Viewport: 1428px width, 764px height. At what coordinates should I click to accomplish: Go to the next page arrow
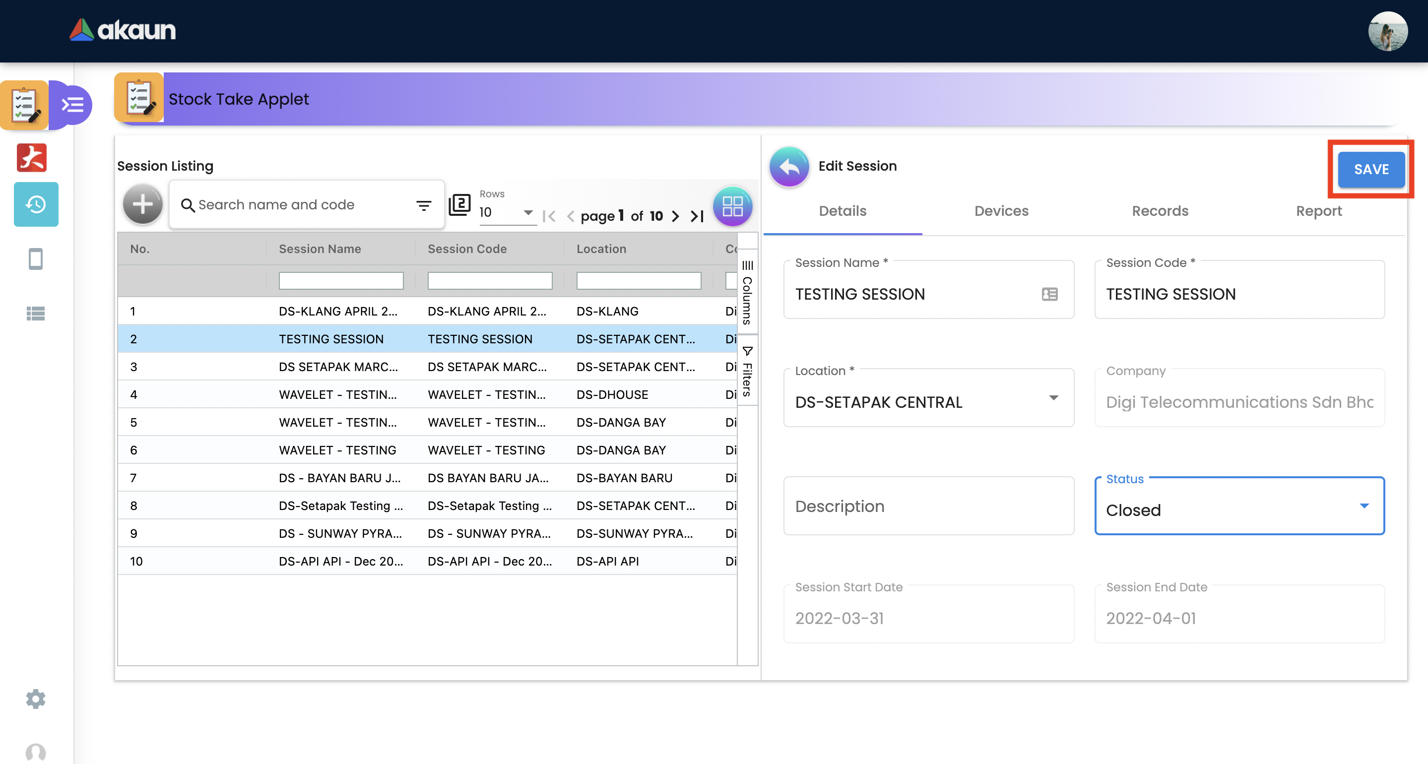coord(675,216)
